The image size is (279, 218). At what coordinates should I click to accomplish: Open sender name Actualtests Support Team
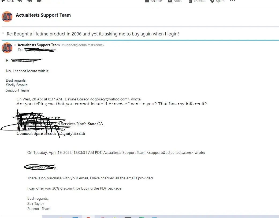(x=39, y=45)
